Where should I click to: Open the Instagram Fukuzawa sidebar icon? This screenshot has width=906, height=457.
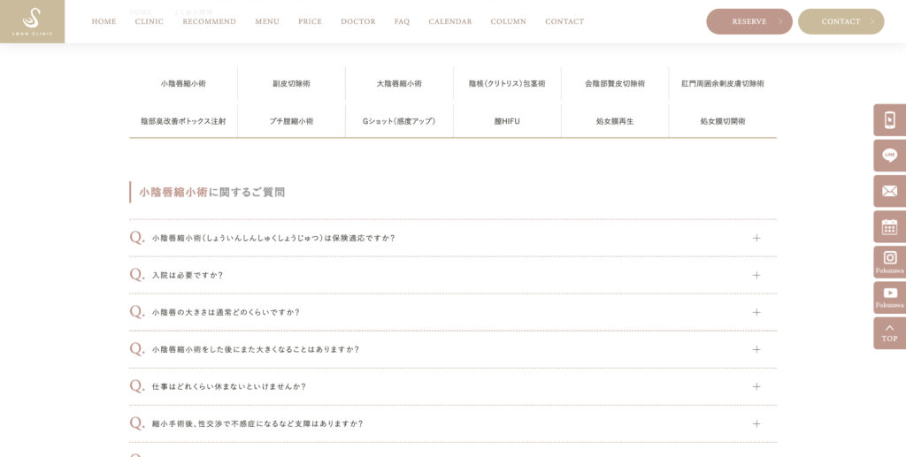(889, 262)
